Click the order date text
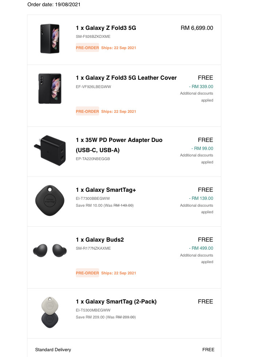 pos(54,5)
